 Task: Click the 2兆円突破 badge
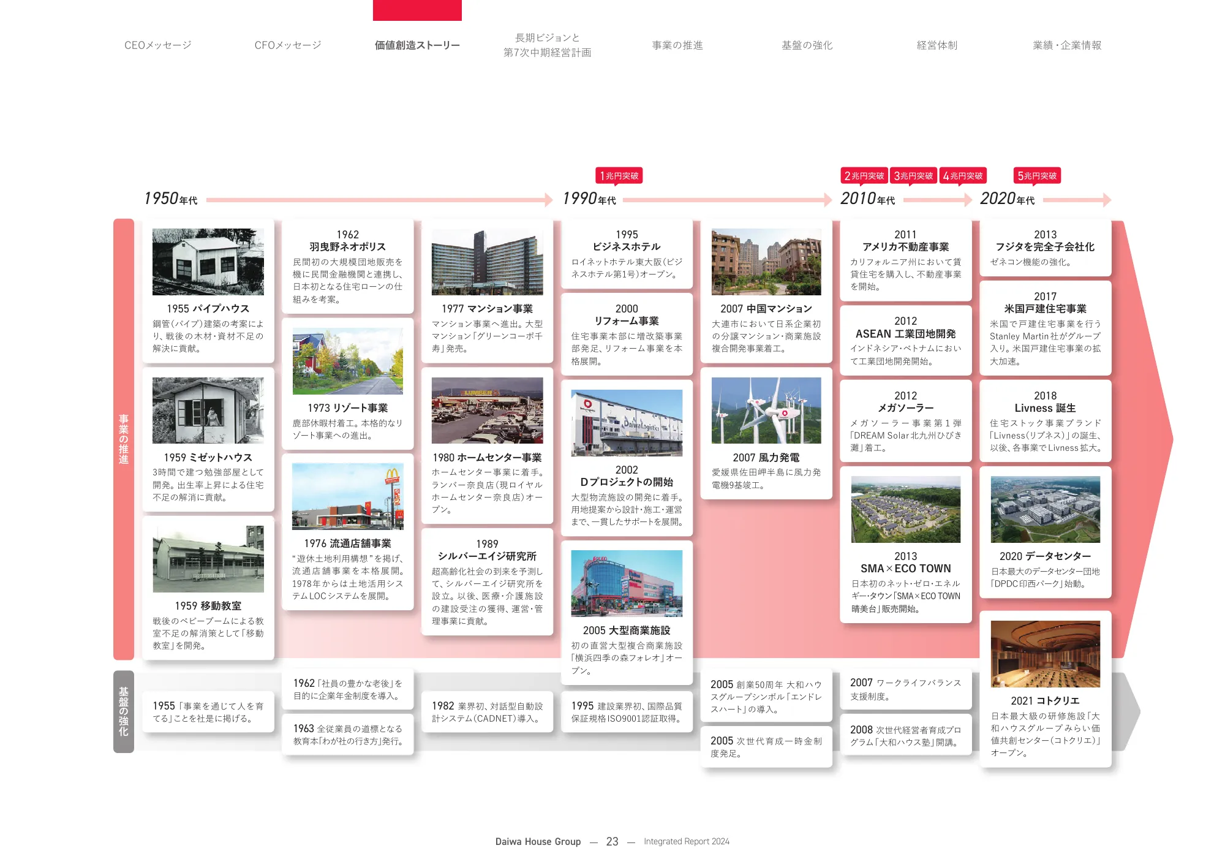[x=864, y=176]
